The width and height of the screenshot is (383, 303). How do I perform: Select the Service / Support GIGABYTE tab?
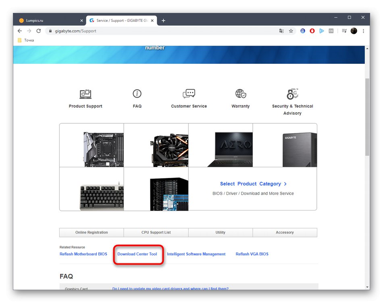pyautogui.click(x=121, y=21)
